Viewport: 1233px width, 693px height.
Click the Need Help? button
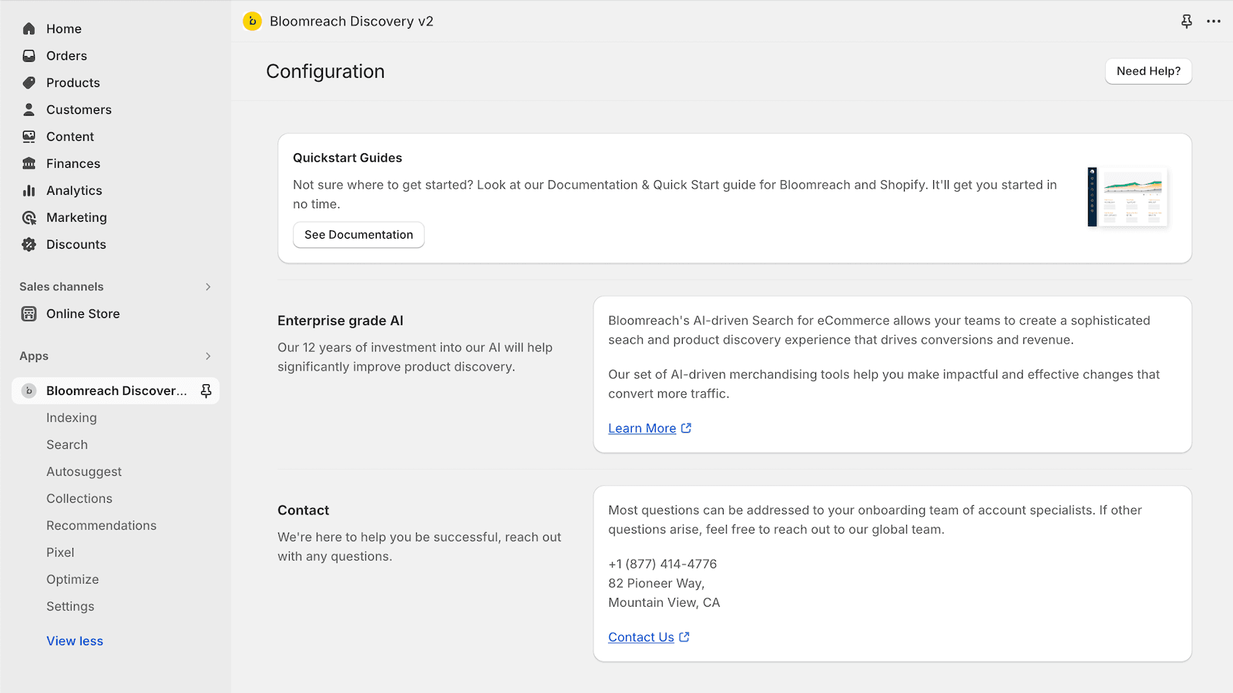[x=1148, y=71]
